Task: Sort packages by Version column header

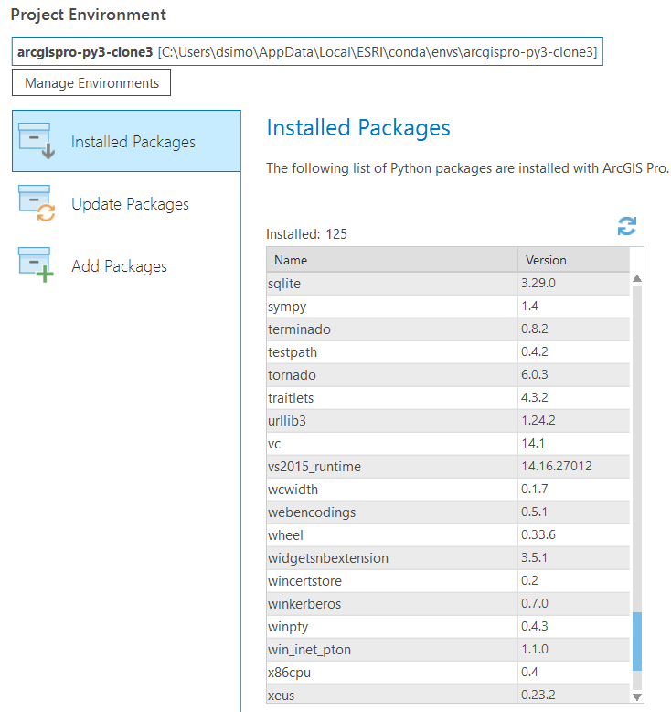Action: (x=574, y=260)
